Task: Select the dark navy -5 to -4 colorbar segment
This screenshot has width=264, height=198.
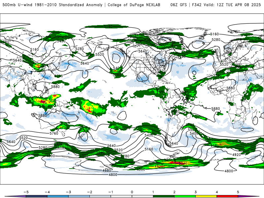Action: [x=37, y=196]
